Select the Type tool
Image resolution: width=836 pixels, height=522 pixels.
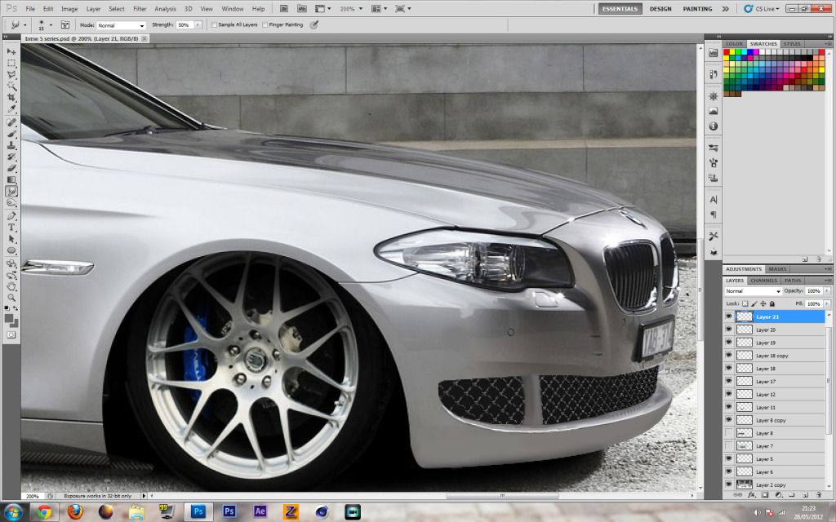(x=11, y=228)
